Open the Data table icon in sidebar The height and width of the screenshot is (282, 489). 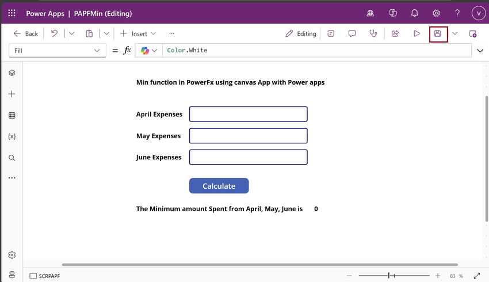[12, 116]
